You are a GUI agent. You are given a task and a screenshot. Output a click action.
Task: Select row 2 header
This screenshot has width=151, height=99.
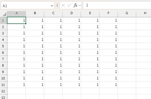[4, 27]
